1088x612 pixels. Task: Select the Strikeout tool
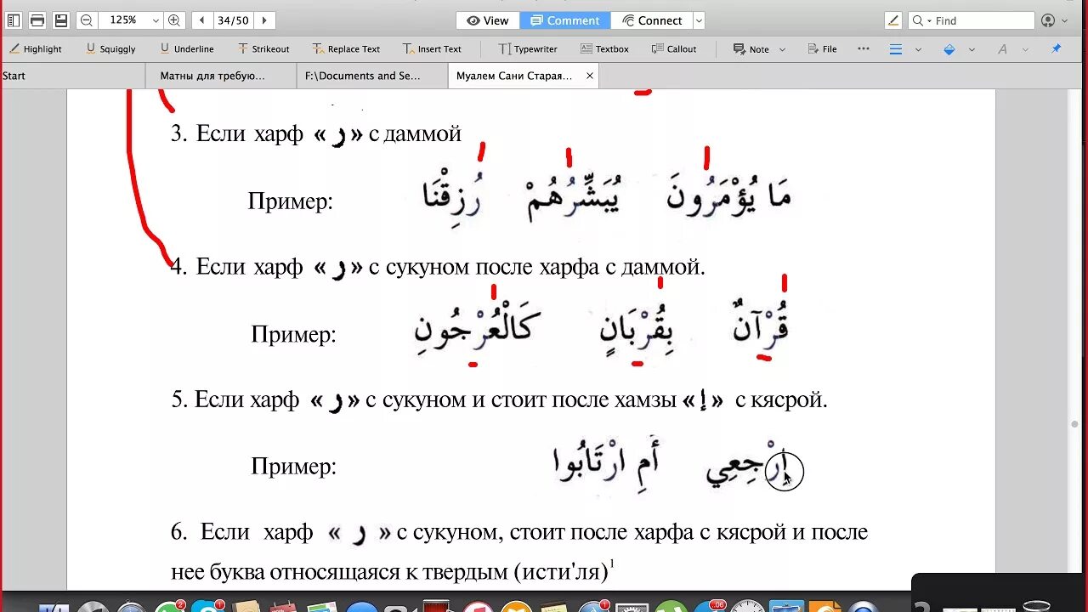pos(263,49)
